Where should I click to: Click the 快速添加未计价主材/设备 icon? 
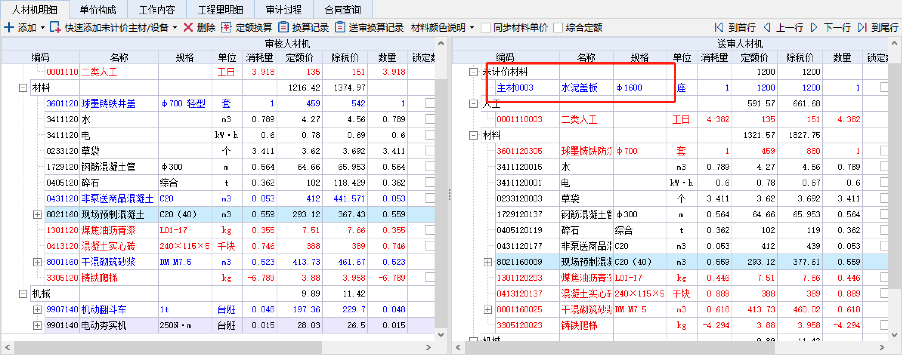point(55,28)
